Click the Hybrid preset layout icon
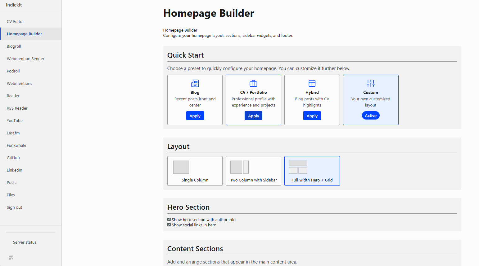479x266 pixels. 312,83
